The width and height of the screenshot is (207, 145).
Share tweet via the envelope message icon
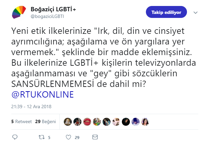click(95, 137)
